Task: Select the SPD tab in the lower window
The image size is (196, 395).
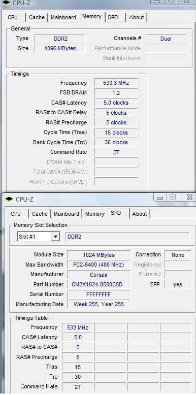Action: [x=116, y=213]
